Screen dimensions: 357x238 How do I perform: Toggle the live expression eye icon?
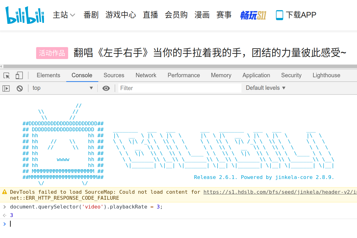(106, 88)
